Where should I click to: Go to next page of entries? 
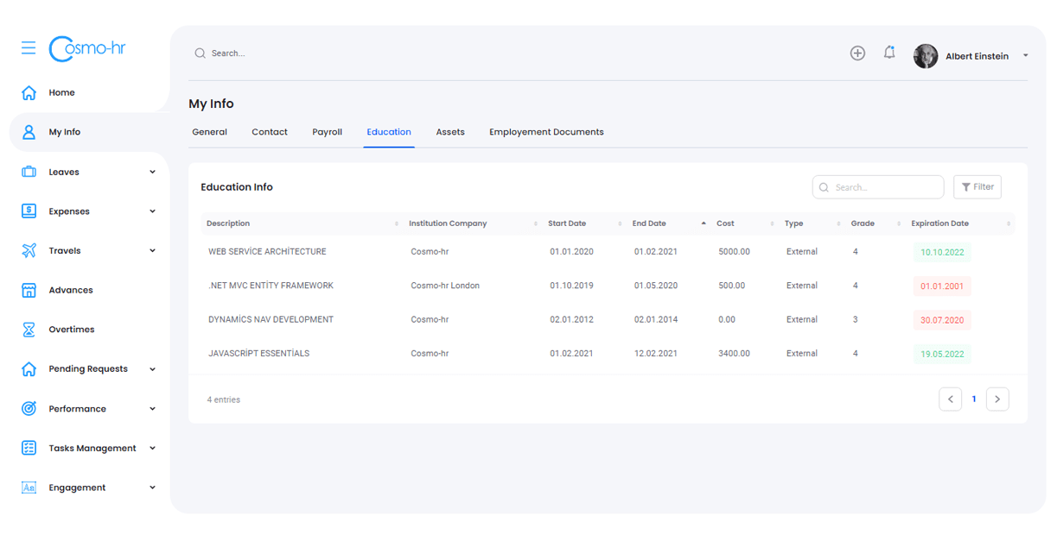997,399
